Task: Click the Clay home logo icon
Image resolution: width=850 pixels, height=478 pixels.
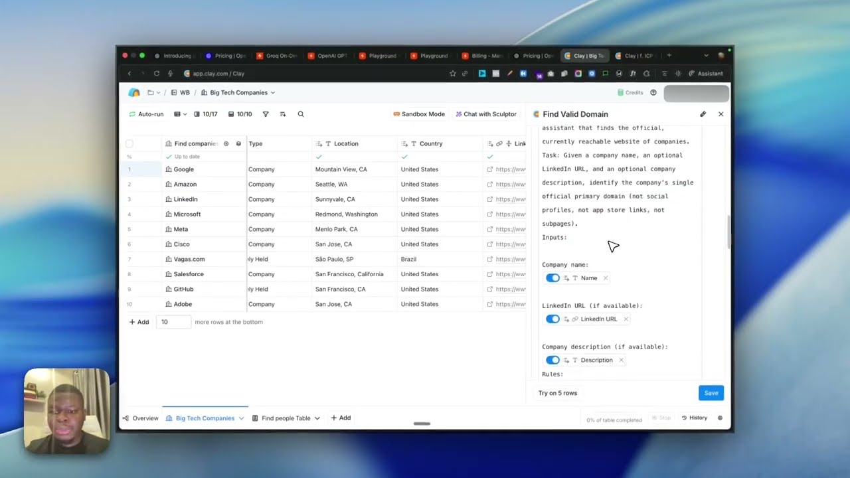Action: pyautogui.click(x=134, y=92)
